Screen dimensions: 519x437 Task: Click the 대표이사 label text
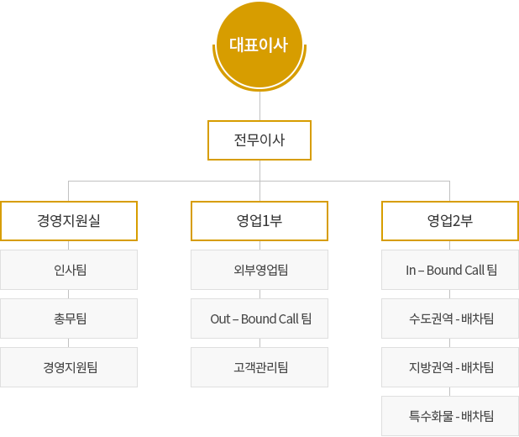(x=259, y=45)
